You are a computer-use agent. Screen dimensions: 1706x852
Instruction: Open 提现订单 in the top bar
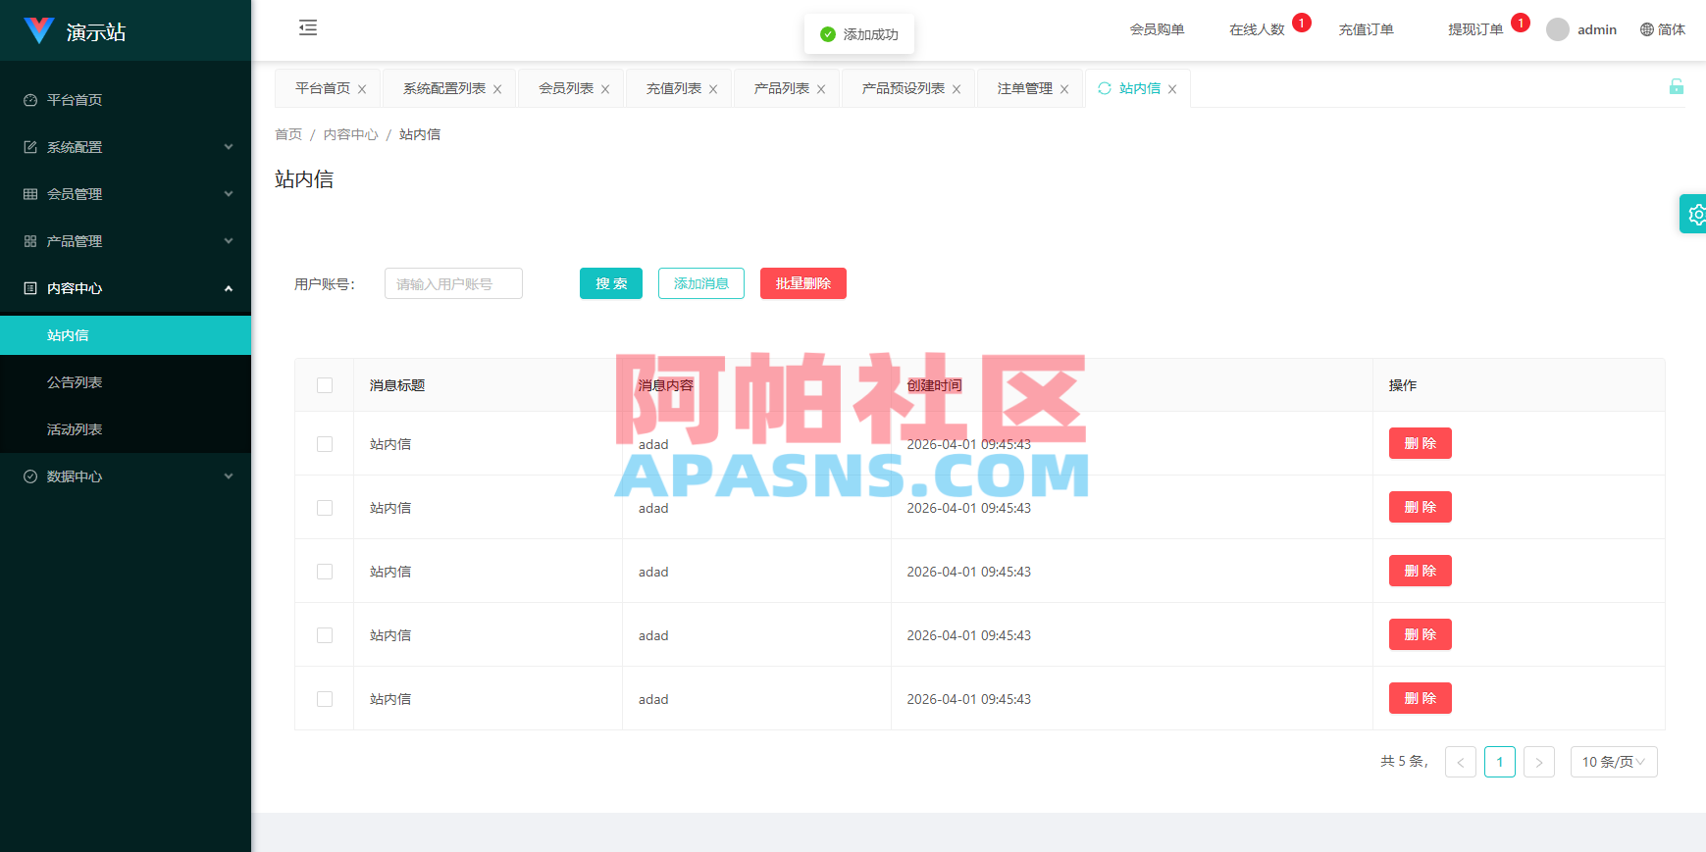pos(1475,29)
